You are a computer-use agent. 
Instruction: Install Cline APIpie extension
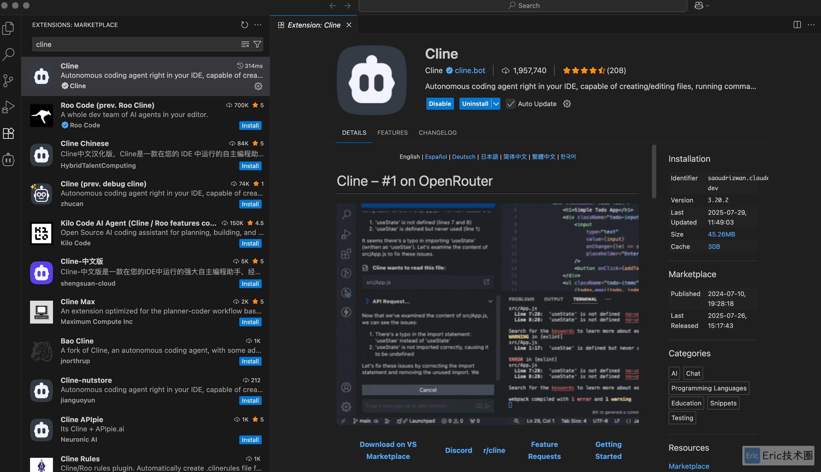pos(250,440)
